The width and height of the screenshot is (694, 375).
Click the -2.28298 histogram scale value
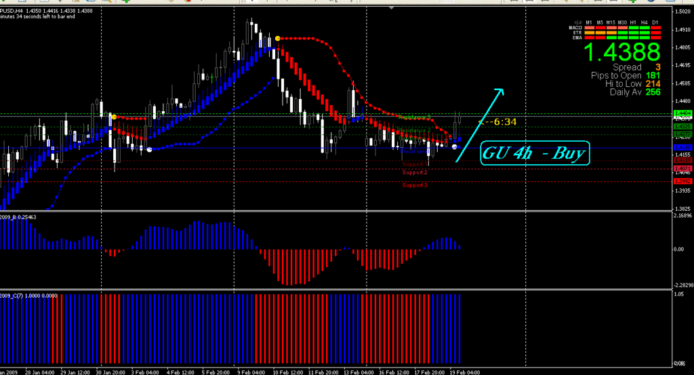click(682, 285)
